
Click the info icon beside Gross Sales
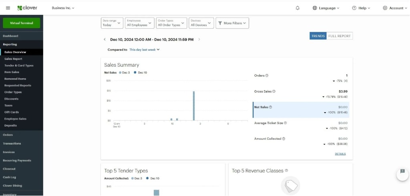click(x=274, y=91)
